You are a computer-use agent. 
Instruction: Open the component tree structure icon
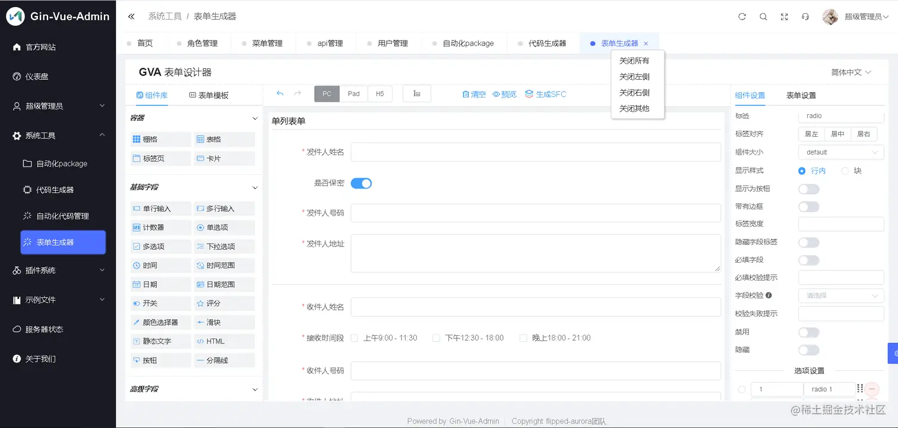(x=417, y=94)
